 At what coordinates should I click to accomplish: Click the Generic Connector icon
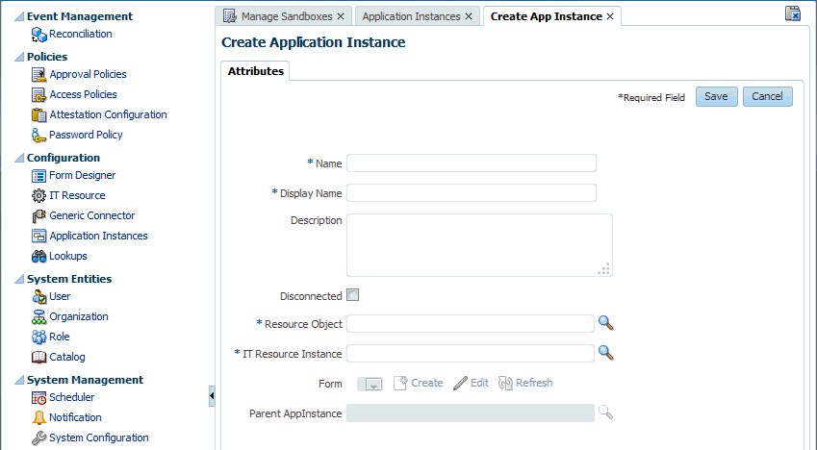(38, 216)
